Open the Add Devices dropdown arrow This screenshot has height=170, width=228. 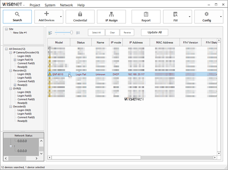coord(61,17)
